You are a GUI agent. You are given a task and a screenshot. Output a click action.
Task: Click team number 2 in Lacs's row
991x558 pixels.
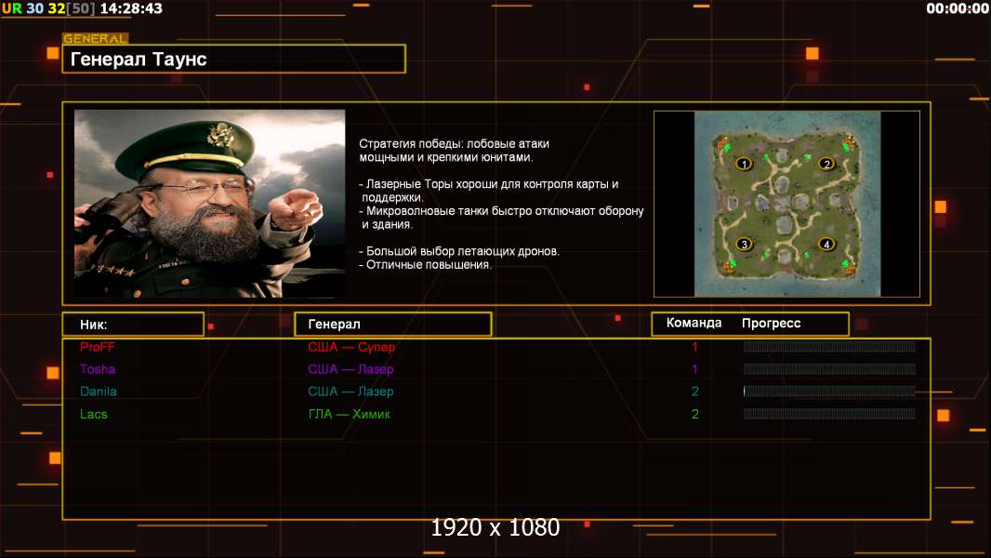[x=694, y=414]
